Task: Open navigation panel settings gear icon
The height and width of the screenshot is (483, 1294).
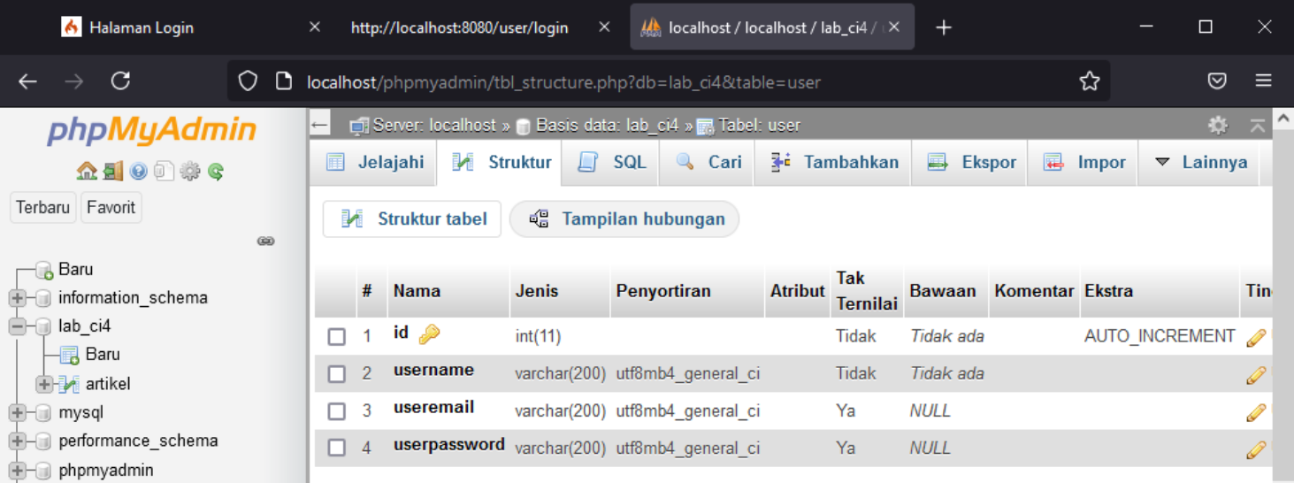Action: tap(189, 172)
